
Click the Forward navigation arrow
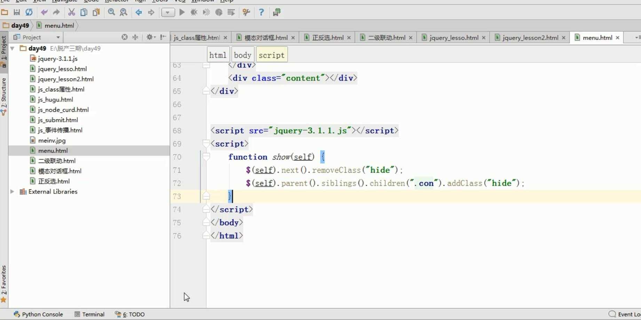pos(151,13)
